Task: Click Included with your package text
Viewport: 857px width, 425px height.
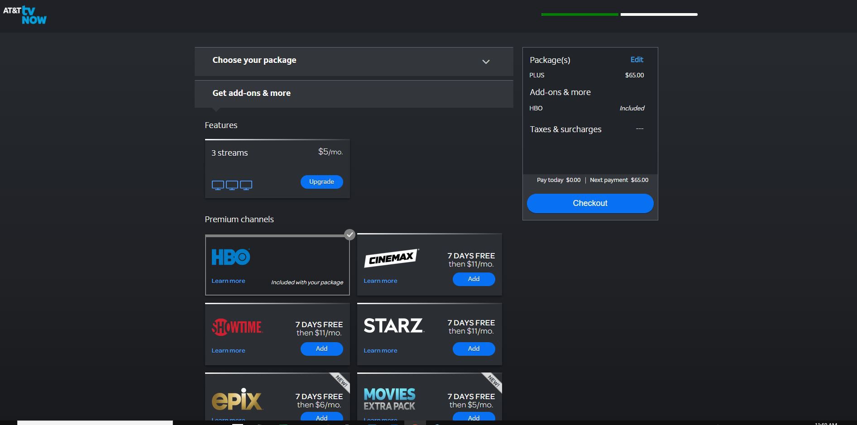Action: [307, 282]
